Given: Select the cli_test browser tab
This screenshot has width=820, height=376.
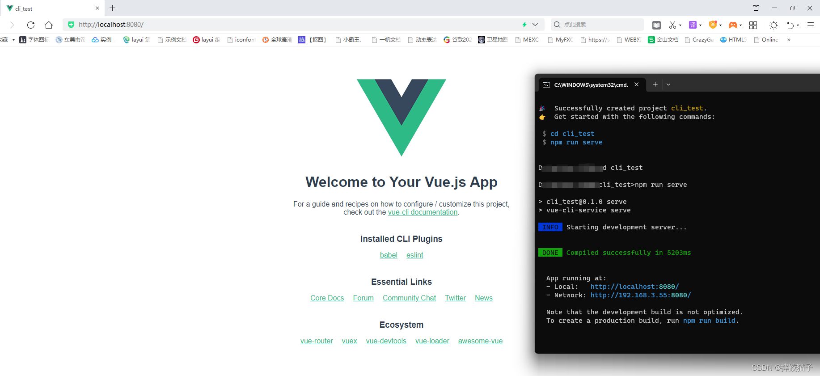Looking at the screenshot, I should (x=52, y=8).
